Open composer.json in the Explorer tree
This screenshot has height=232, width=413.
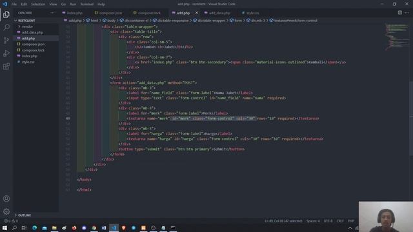pyautogui.click(x=33, y=44)
